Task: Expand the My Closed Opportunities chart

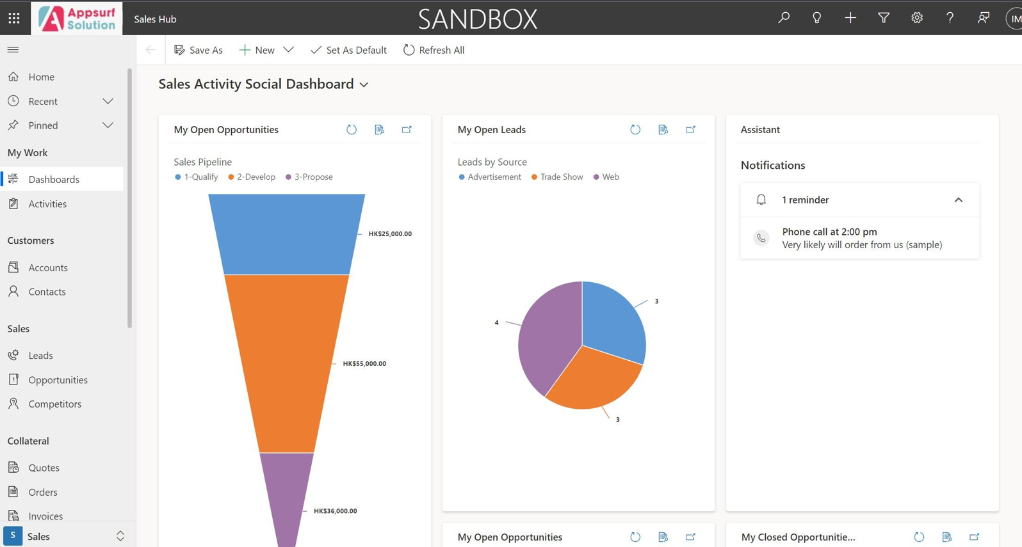Action: pos(974,537)
